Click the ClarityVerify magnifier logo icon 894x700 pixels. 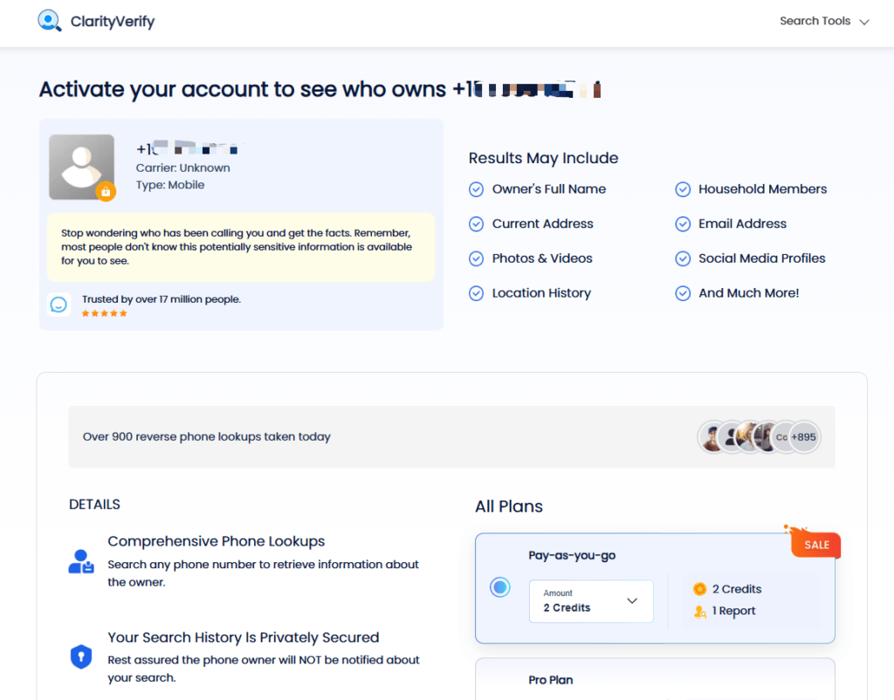[50, 21]
